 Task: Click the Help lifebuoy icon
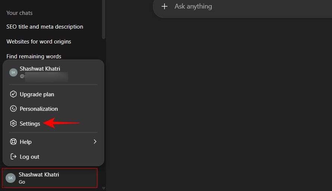13,142
